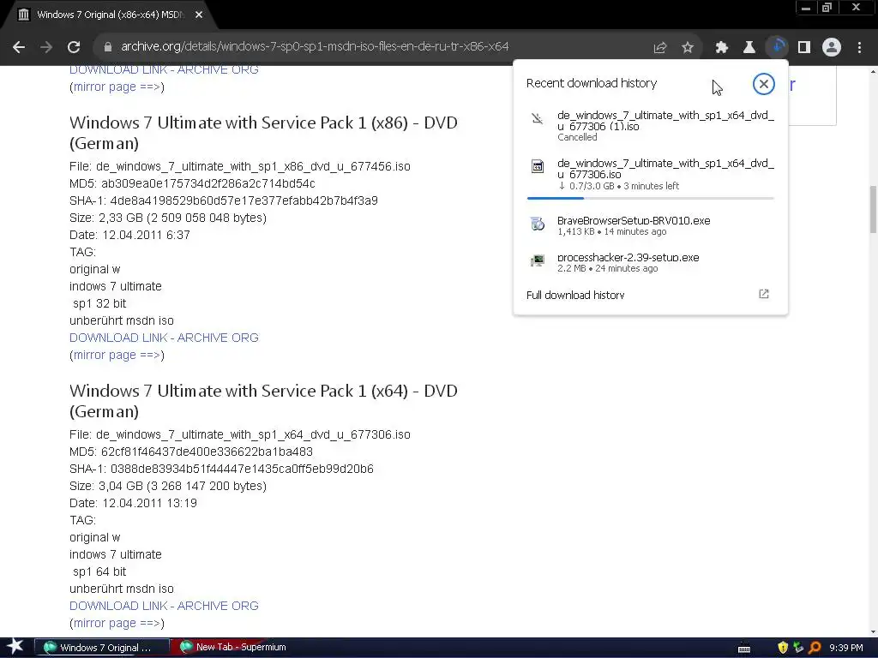Toggle the side panel icon
Screen dimensions: 878x658
804,48
